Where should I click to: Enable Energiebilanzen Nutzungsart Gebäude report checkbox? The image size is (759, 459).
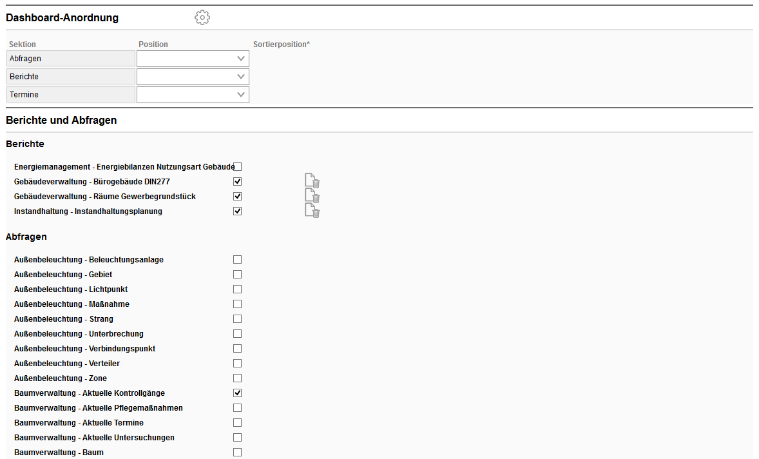point(238,167)
